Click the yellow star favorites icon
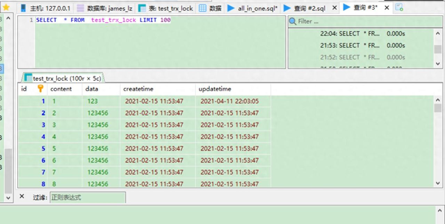Image resolution: width=445 pixels, height=224 pixels. tap(6, 7)
